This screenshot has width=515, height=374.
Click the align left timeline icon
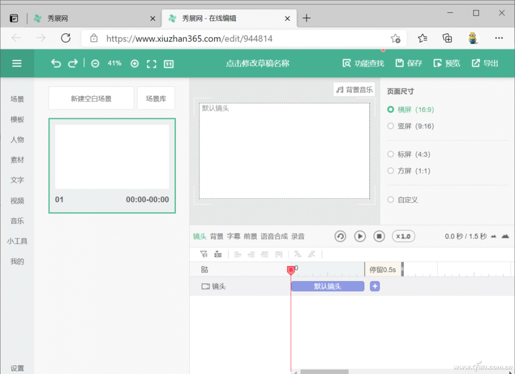tap(237, 254)
